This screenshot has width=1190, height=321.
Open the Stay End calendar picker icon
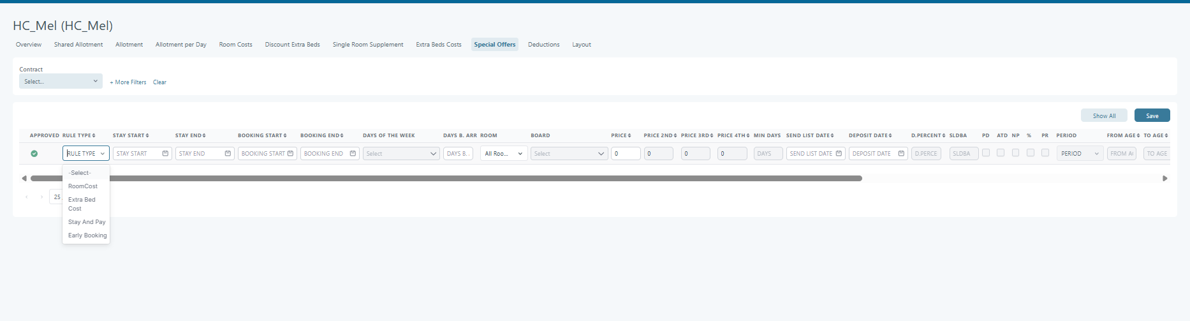pos(228,154)
